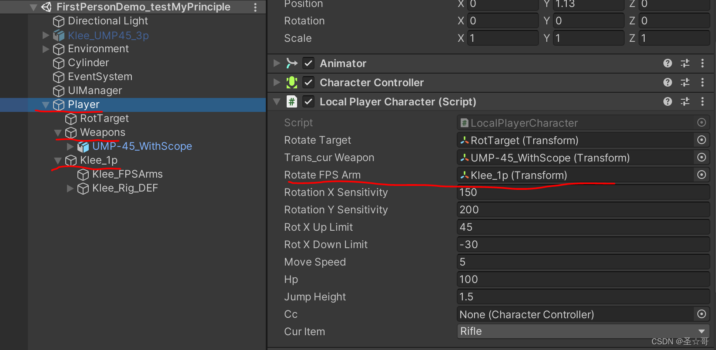Expand the Environment hierarchy item
This screenshot has height=350, width=716.
[46, 49]
